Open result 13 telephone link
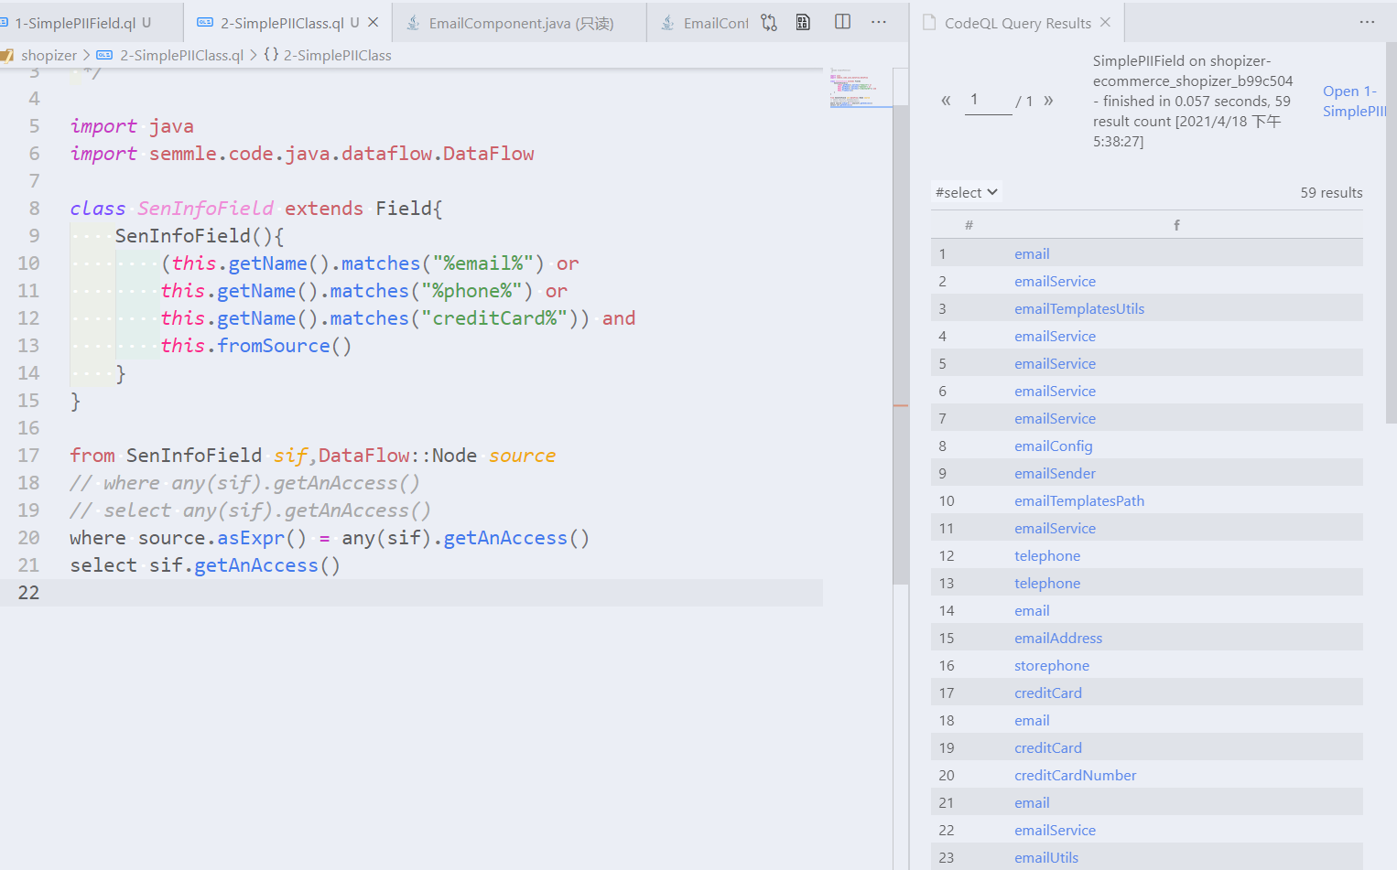This screenshot has width=1397, height=870. [1047, 583]
